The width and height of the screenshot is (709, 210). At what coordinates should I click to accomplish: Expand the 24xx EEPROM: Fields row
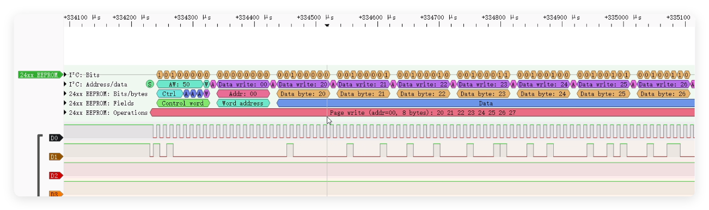pyautogui.click(x=66, y=103)
